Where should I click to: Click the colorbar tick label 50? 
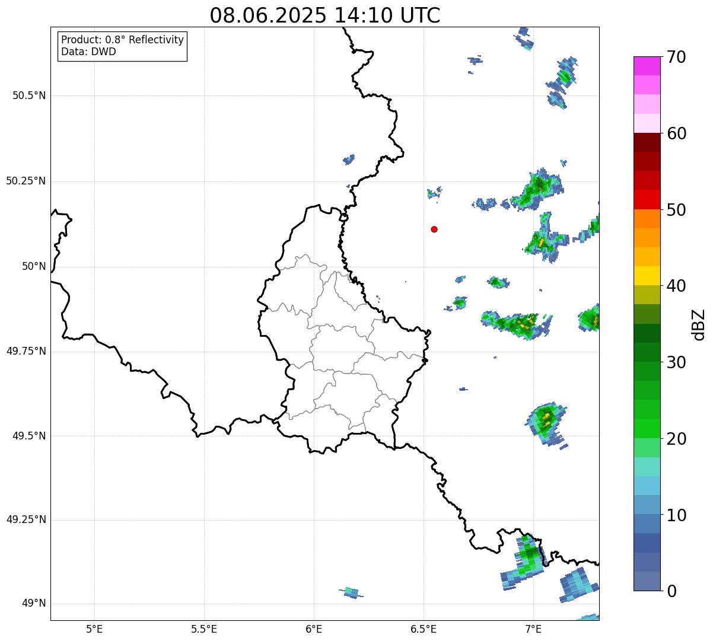coord(676,210)
